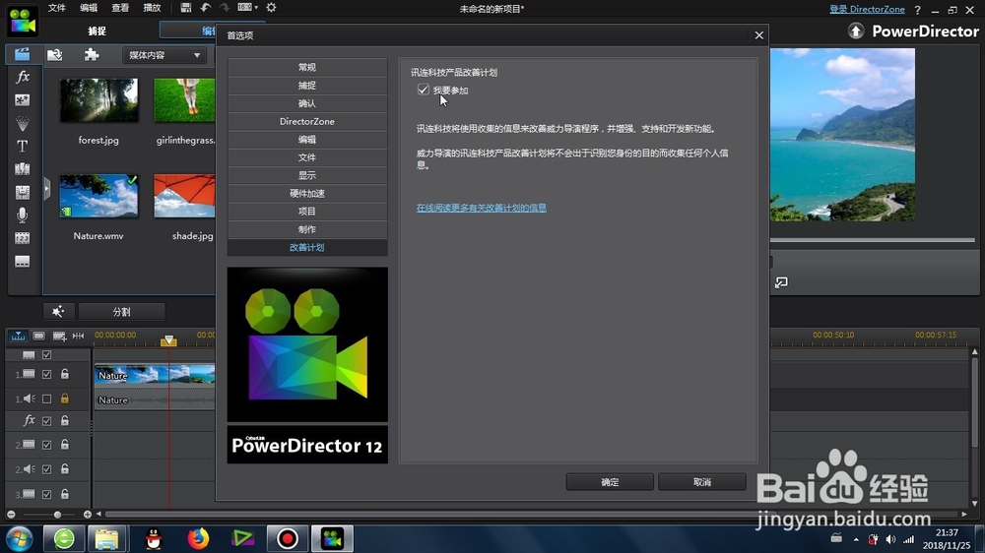Viewport: 985px width, 553px height.
Task: Toggle fx track enable checkbox
Action: click(46, 421)
